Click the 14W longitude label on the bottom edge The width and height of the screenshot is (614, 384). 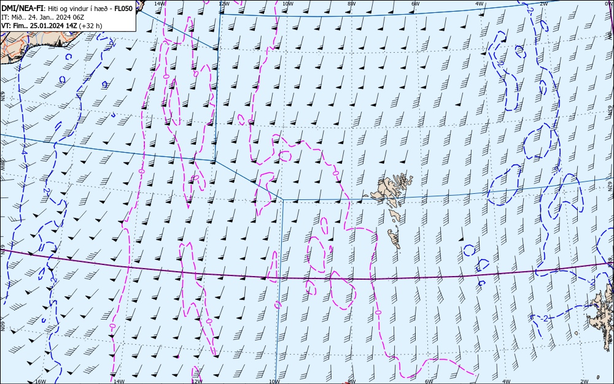119,382
